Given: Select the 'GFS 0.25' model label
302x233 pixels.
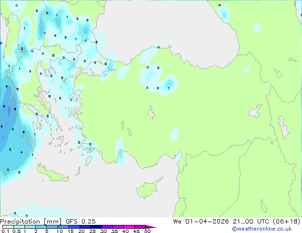Looking at the screenshot, I should click(81, 222).
